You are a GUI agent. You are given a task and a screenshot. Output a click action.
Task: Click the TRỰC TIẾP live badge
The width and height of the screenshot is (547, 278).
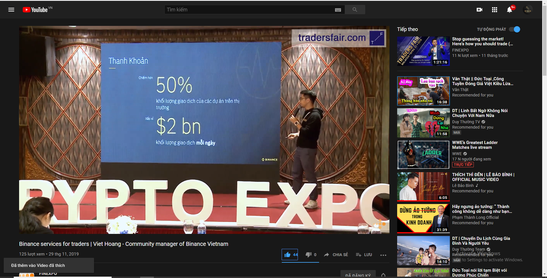point(463,165)
